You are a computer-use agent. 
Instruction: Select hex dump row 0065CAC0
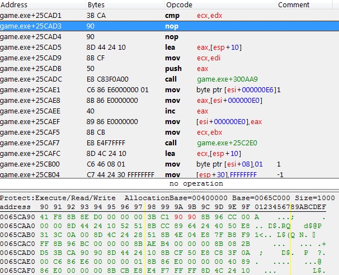pyautogui.click(x=163, y=244)
